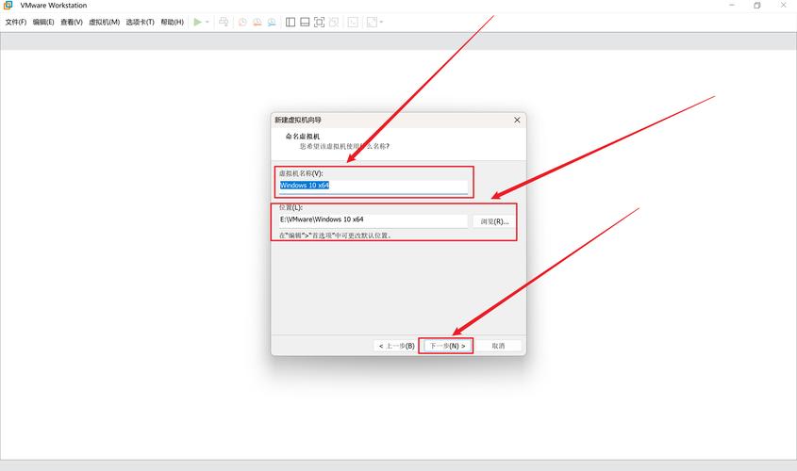797x471 pixels.
Task: Click the Send Ctrl+Alt+Del toolbar icon
Action: point(224,22)
